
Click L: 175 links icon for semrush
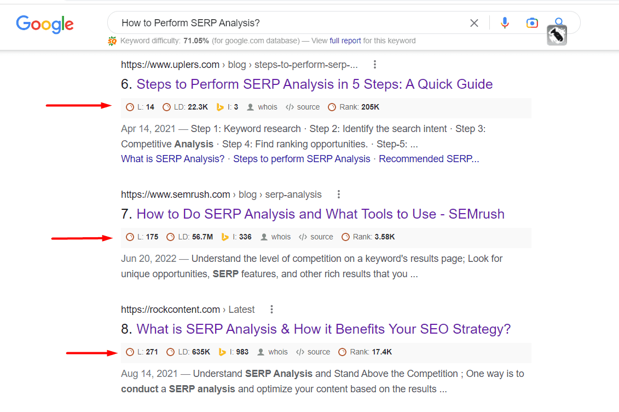click(x=130, y=237)
